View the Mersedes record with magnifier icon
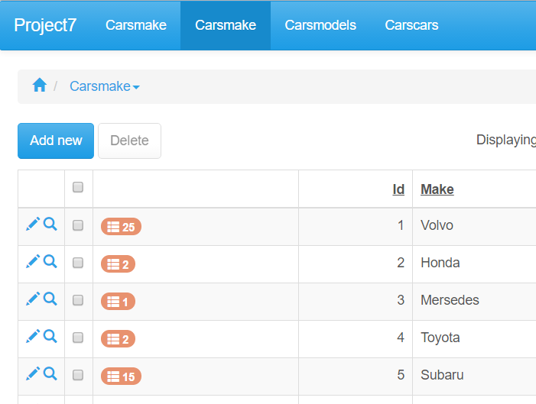This screenshot has width=536, height=404. 50,299
